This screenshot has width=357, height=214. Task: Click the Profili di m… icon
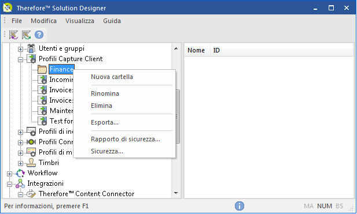click(31, 152)
